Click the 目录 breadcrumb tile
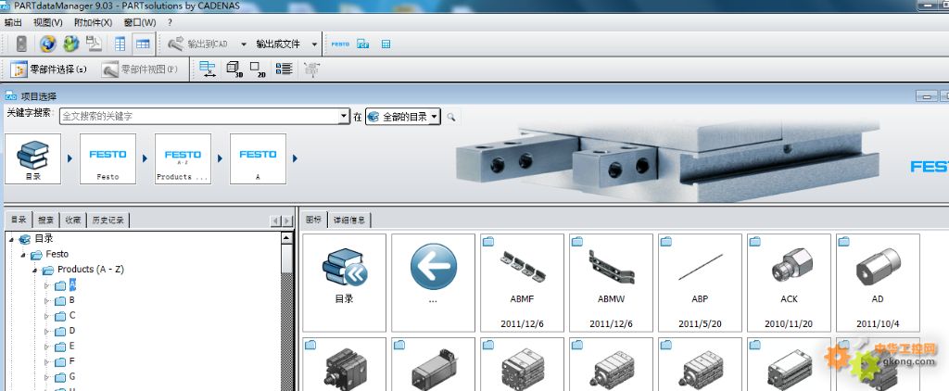This screenshot has height=391, width=949. click(x=32, y=158)
